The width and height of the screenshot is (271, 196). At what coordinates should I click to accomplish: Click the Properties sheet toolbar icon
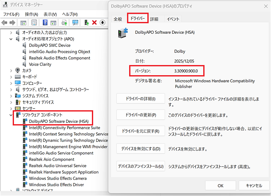click(34, 22)
